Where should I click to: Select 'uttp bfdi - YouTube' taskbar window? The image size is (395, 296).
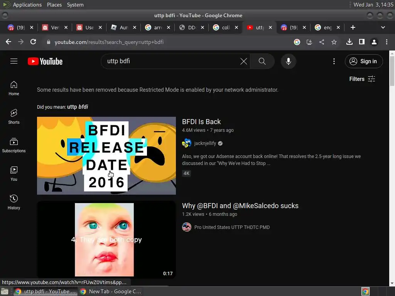point(46,291)
